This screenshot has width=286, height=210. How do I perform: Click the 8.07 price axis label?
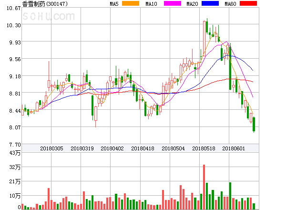point(15,127)
